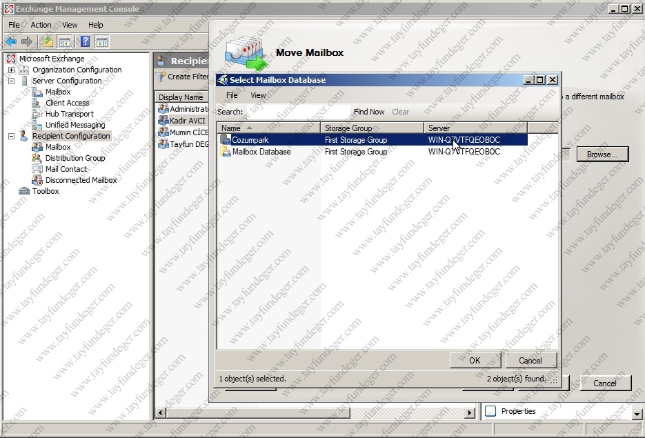Viewport: 645px width, 438px height.
Task: Open View menu in Select Mailbox Database dialog
Action: (x=258, y=95)
